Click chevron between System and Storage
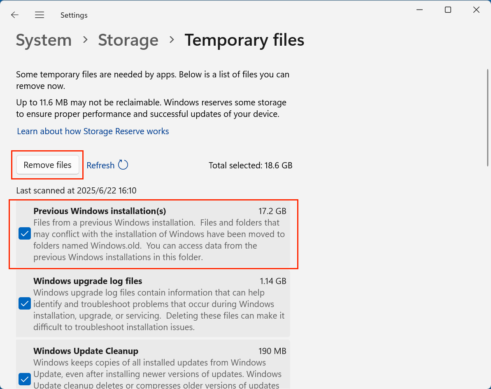Screen dimensions: 491x389 tap(85, 40)
